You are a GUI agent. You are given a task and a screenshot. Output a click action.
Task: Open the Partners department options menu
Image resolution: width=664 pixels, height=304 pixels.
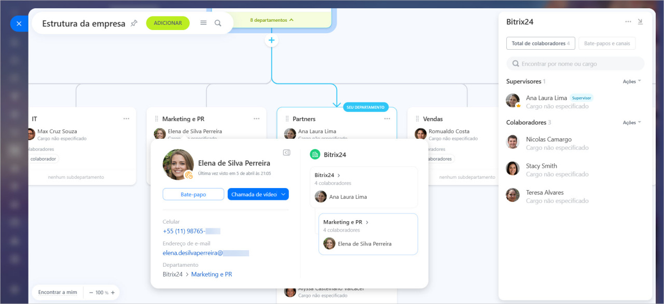[x=387, y=119]
